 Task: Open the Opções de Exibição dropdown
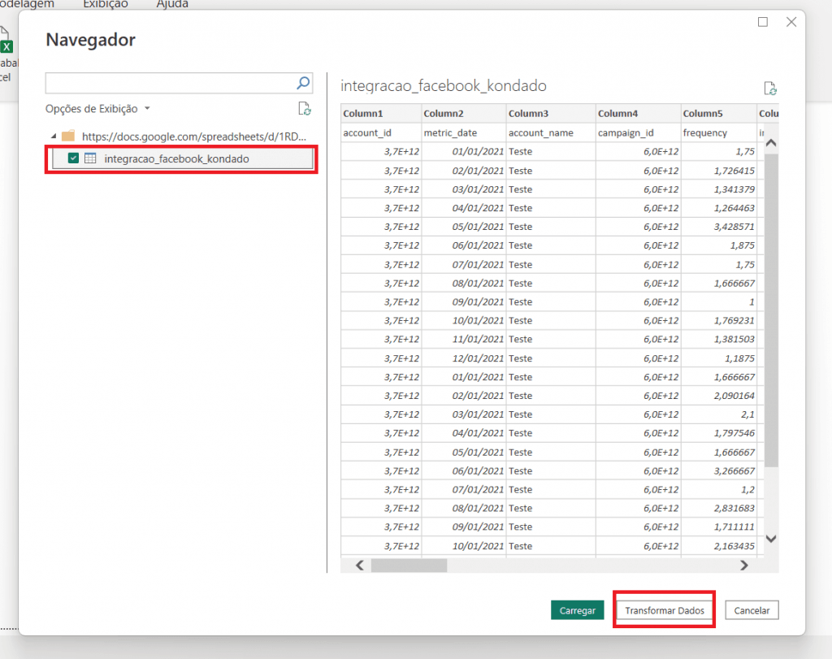[97, 108]
